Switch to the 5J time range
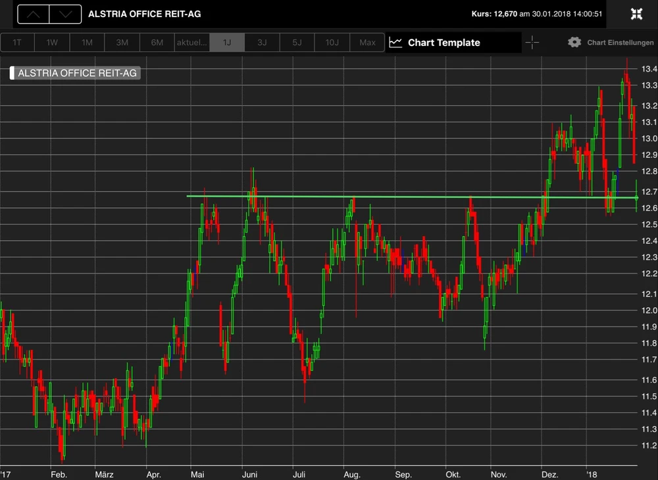658x480 pixels. pos(297,43)
